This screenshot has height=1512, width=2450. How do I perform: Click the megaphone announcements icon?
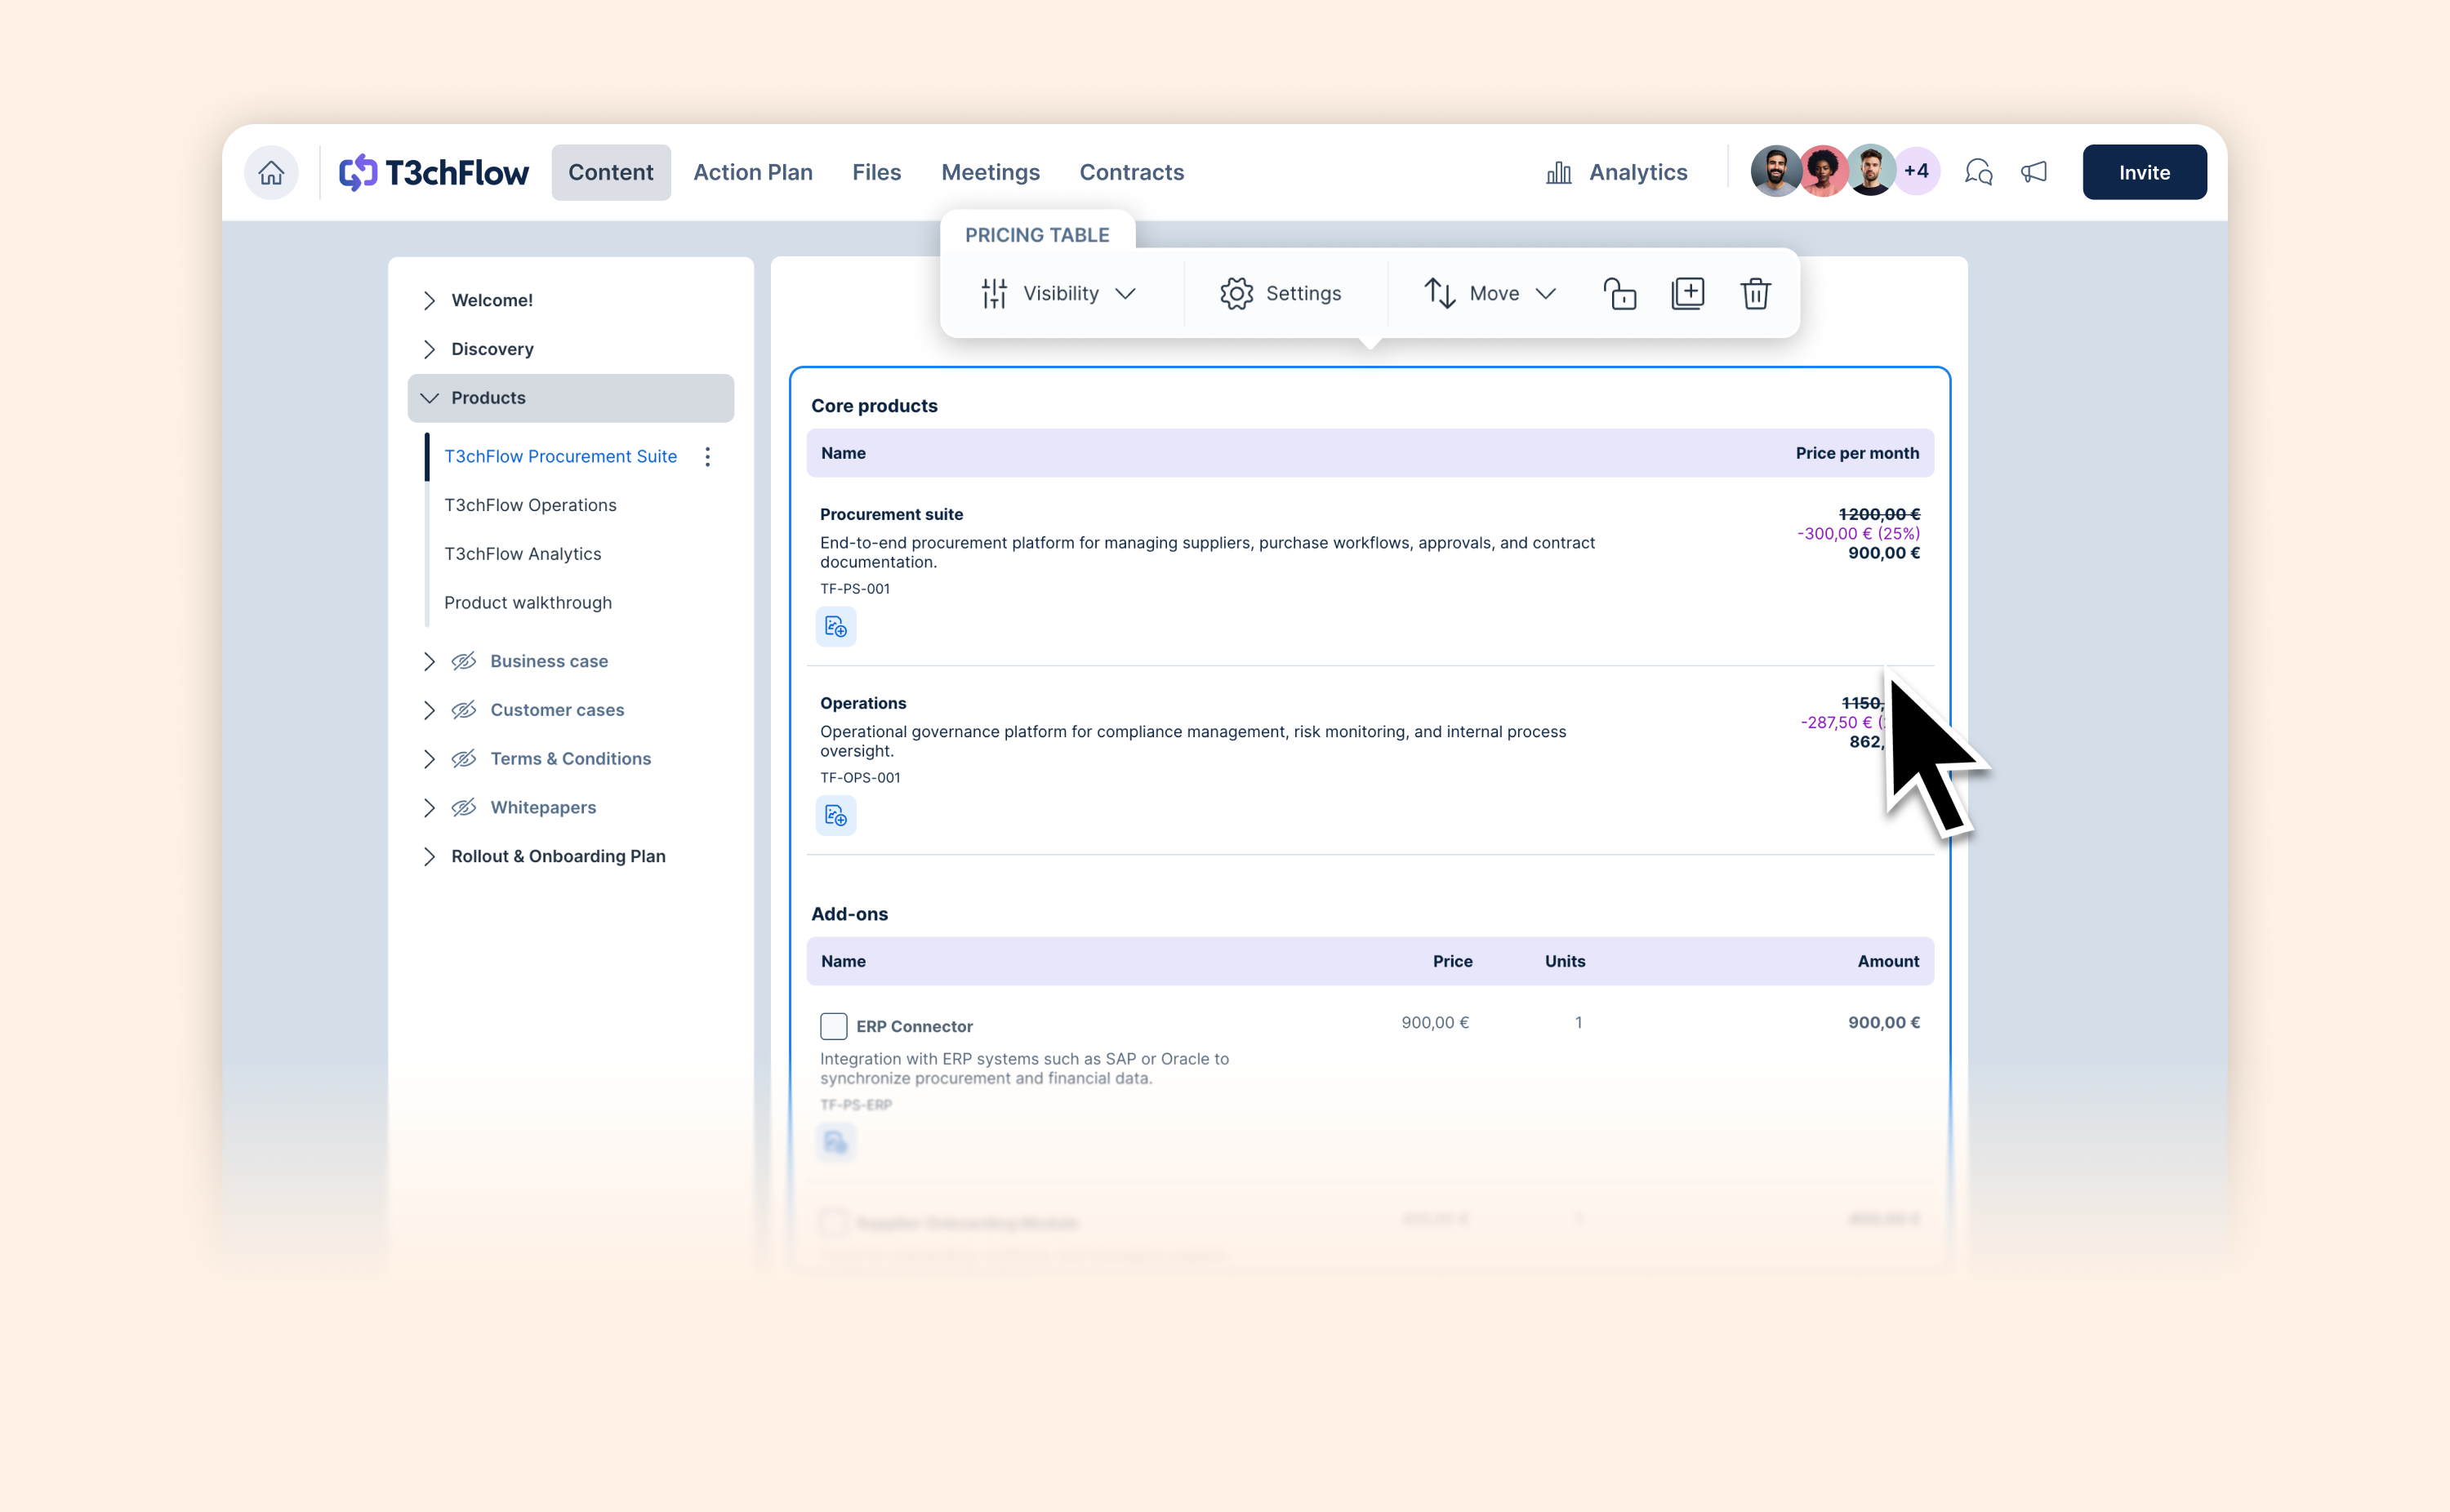coord(2034,172)
